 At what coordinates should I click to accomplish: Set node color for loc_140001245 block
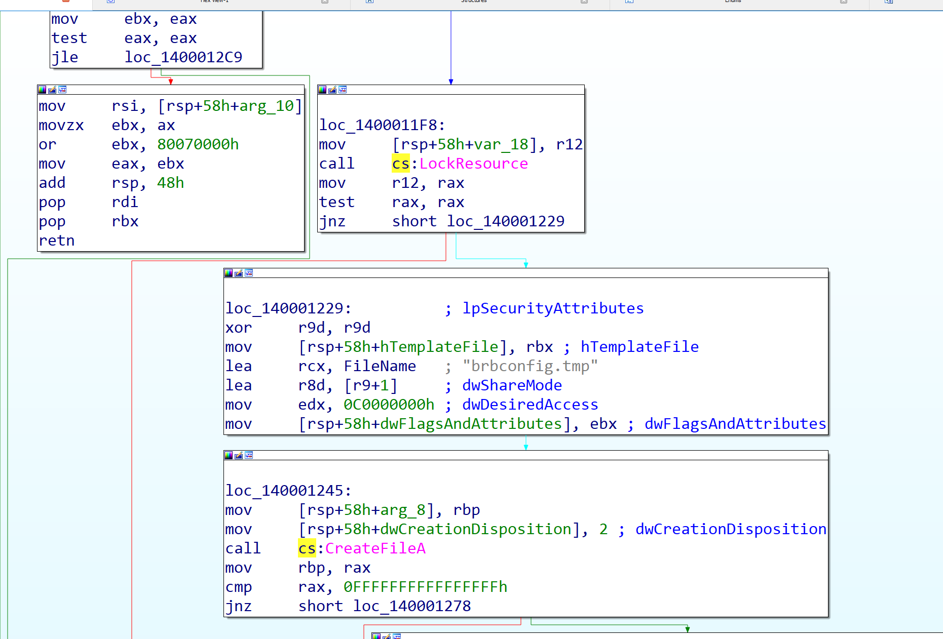coord(229,455)
